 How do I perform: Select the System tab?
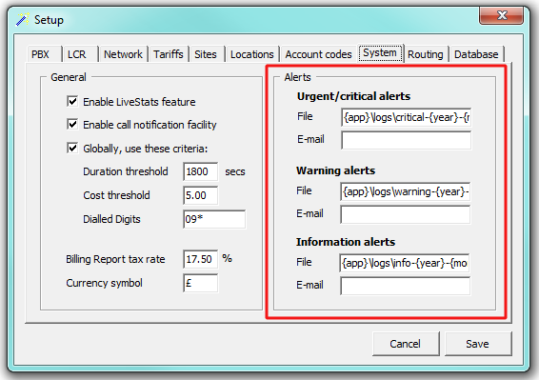coord(381,53)
